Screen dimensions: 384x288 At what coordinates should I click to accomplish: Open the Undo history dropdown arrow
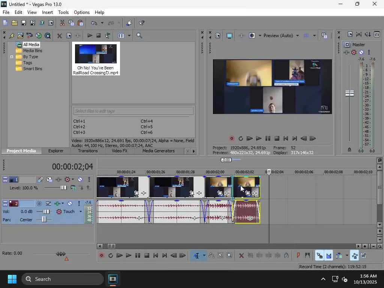pyautogui.click(x=102, y=23)
